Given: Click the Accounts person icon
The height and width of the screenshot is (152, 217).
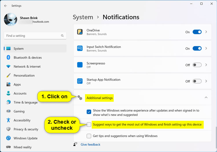Looking at the screenshot, I should point(8,93).
